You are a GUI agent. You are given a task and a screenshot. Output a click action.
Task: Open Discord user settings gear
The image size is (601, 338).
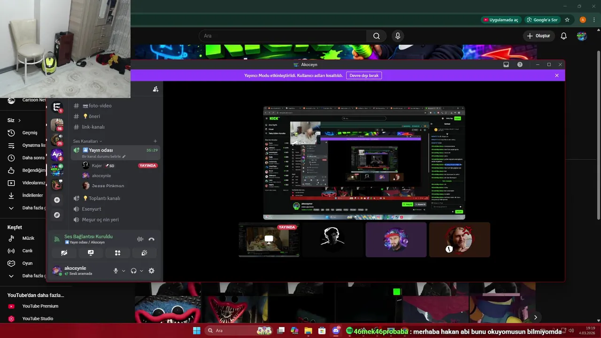pos(151,271)
